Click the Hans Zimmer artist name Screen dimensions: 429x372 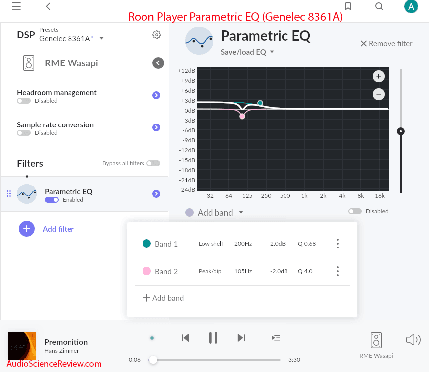click(x=62, y=351)
